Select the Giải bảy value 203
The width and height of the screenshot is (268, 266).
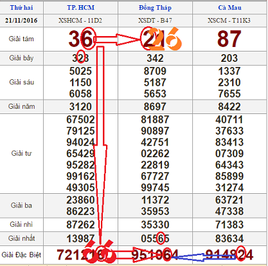[x=229, y=58]
